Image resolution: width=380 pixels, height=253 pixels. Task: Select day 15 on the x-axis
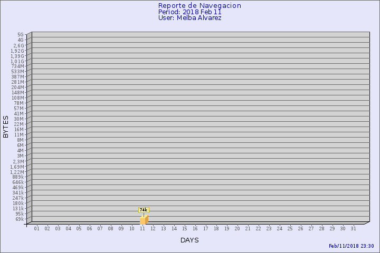tap(185, 228)
